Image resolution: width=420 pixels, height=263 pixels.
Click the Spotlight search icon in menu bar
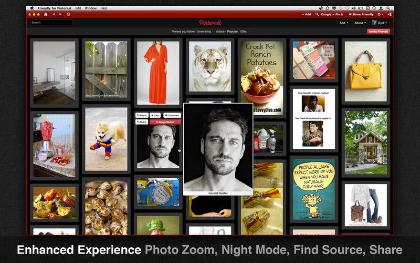tap(388, 8)
